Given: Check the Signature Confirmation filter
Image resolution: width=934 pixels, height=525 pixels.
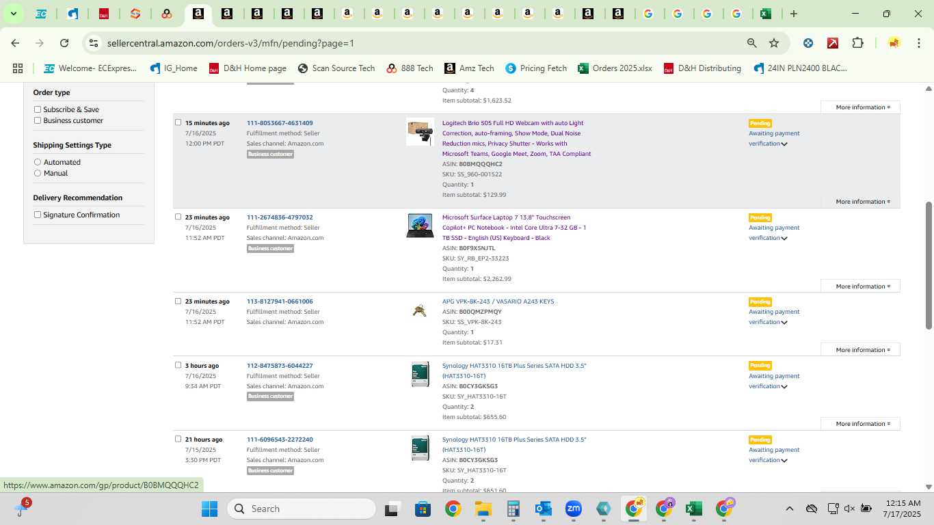Looking at the screenshot, I should (x=38, y=215).
